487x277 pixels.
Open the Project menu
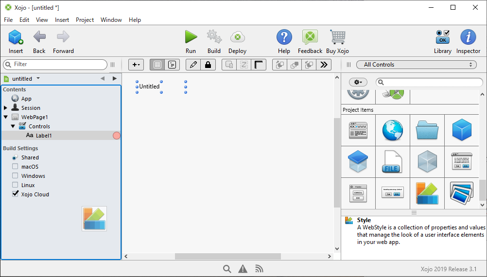point(85,20)
